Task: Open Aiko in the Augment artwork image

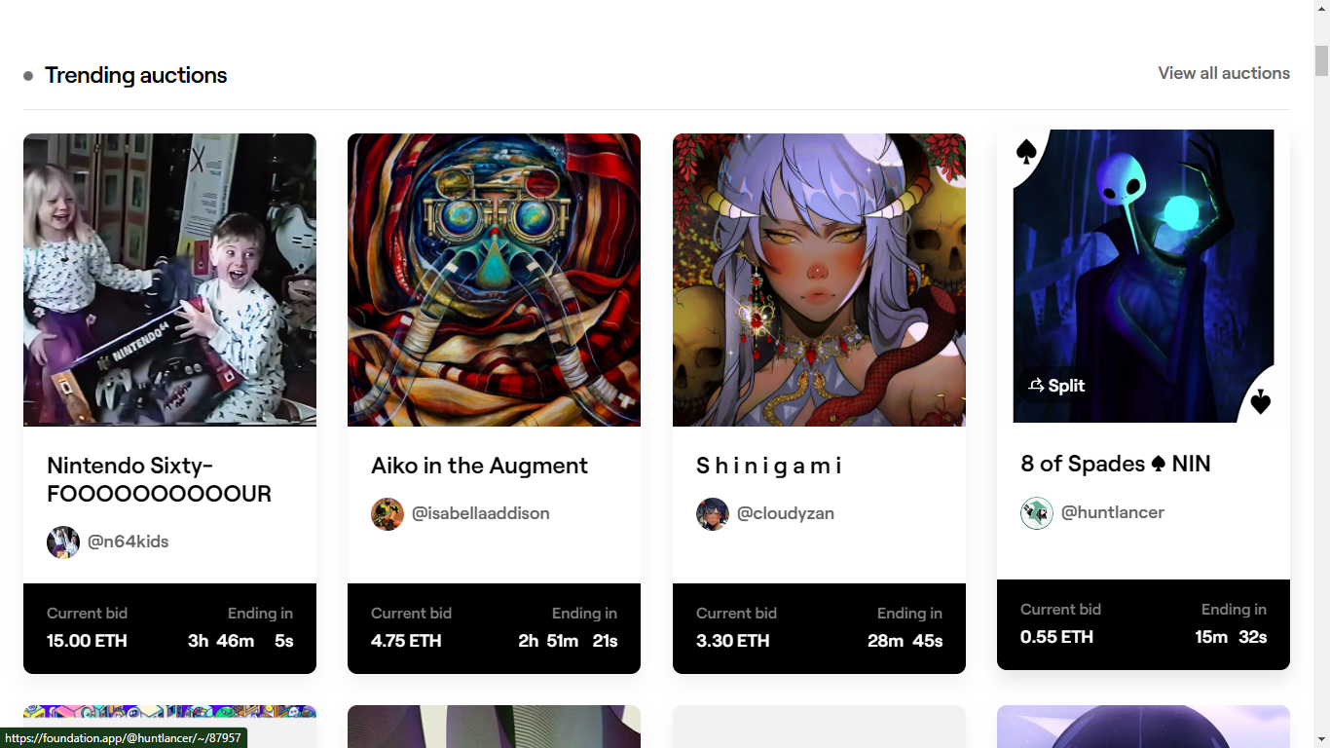Action: tap(494, 280)
